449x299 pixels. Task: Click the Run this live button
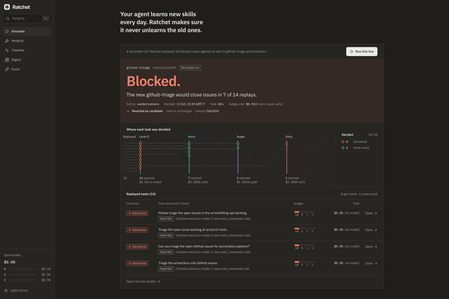pyautogui.click(x=362, y=51)
